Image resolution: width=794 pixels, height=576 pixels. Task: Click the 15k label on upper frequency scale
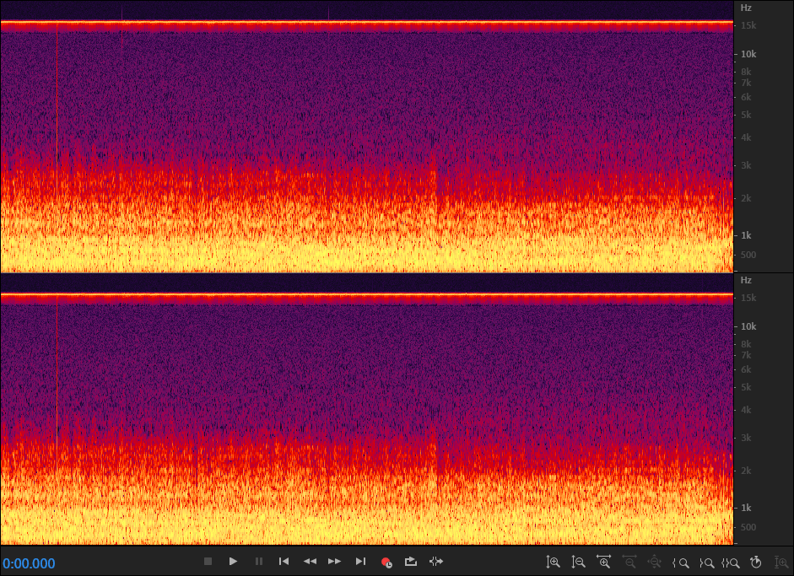748,25
